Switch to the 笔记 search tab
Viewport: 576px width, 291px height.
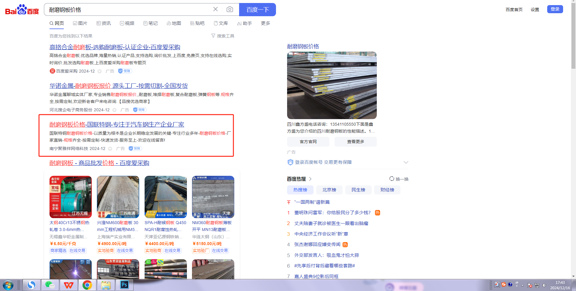point(150,23)
